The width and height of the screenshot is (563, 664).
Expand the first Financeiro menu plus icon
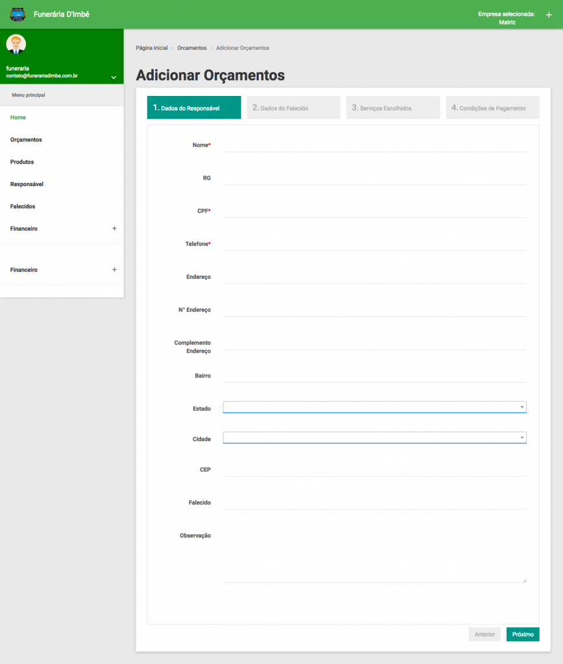coord(114,228)
